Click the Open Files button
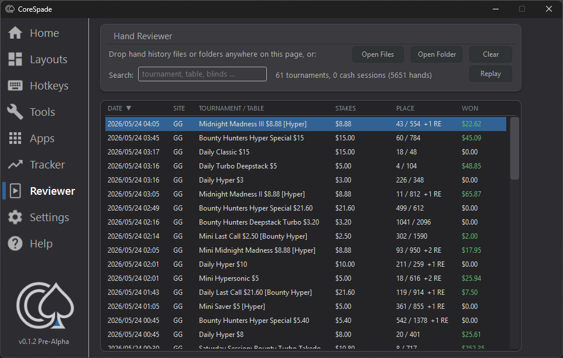This screenshot has height=358, width=563. click(377, 54)
